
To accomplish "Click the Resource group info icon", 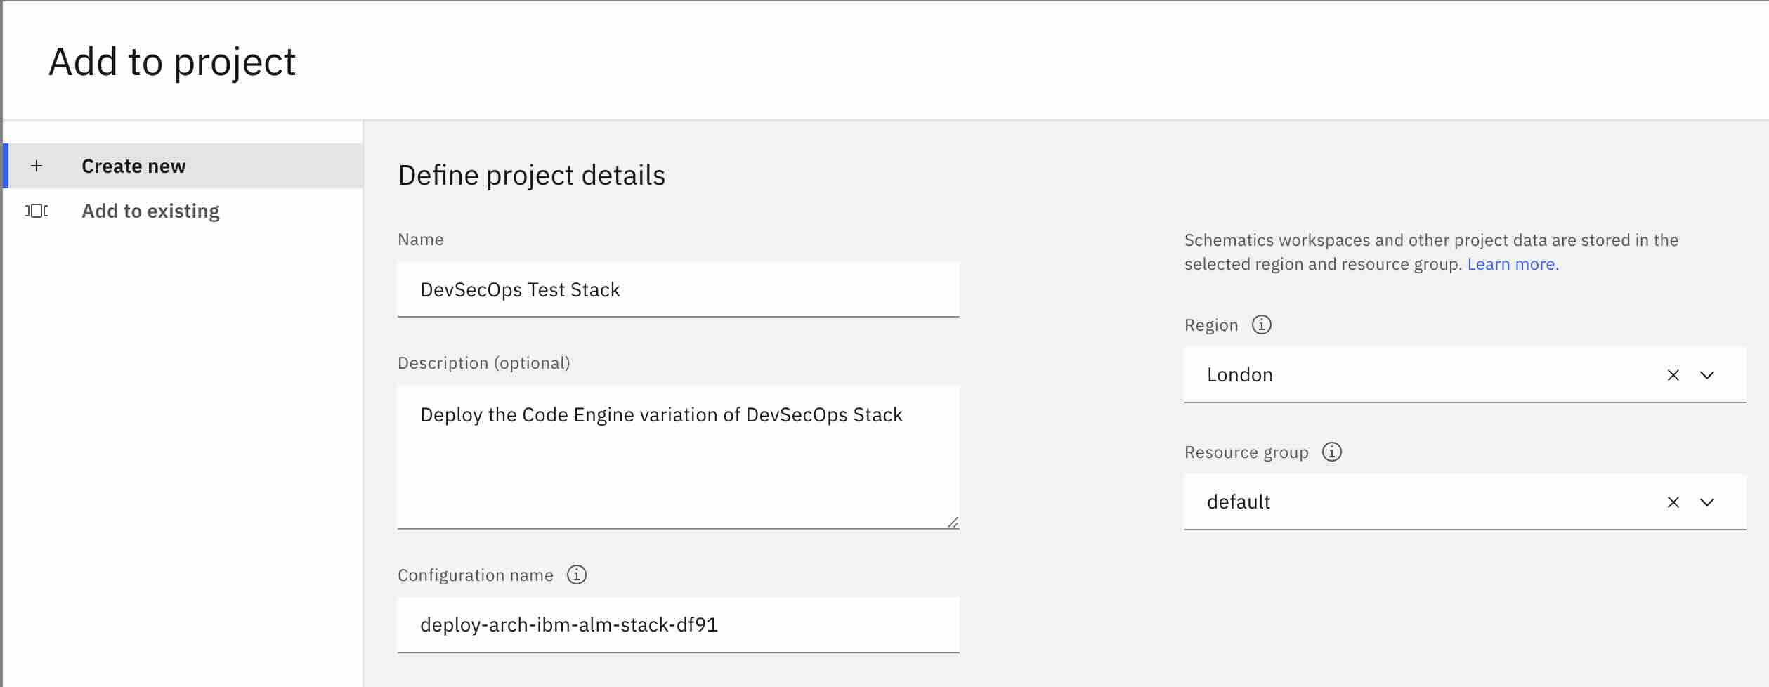I will point(1331,452).
